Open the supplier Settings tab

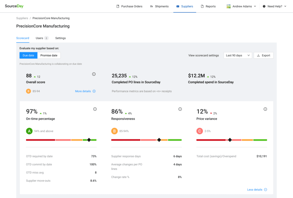[x=60, y=38]
